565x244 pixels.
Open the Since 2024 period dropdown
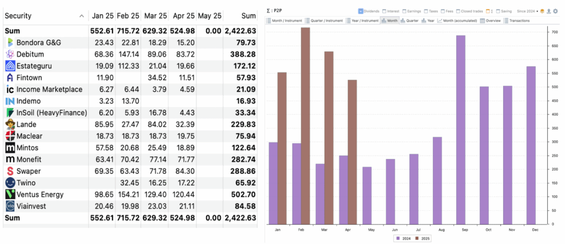point(527,11)
